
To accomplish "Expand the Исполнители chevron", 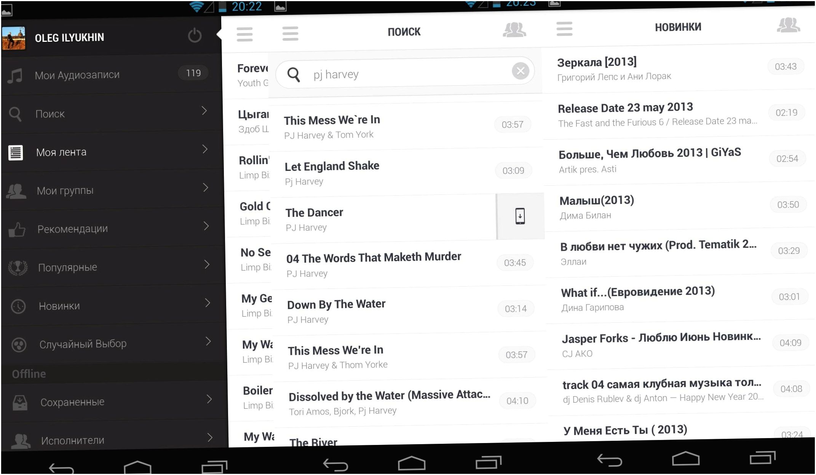I will (210, 438).
